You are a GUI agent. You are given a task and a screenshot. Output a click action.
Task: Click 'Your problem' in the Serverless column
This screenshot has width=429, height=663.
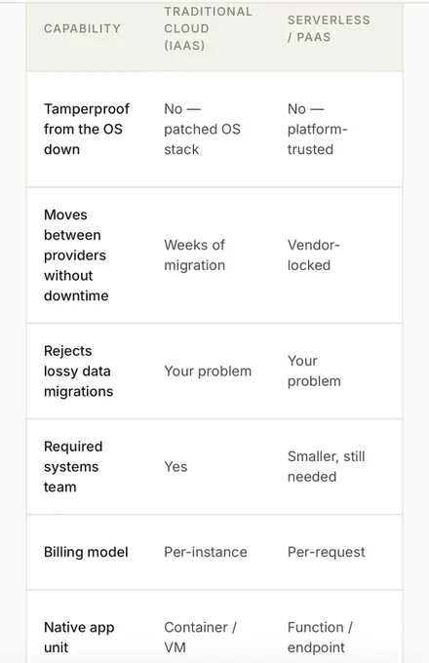click(314, 370)
